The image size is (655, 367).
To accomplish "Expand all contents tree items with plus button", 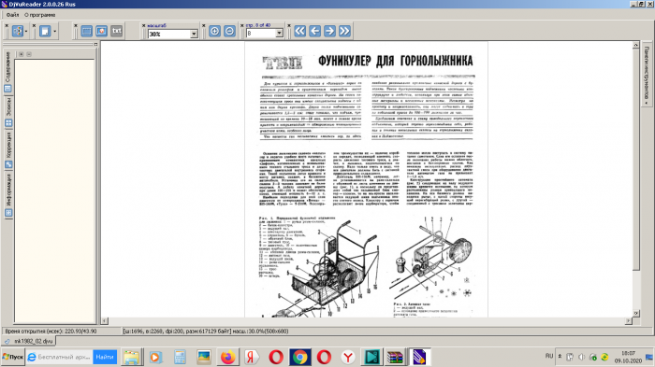I will click(x=21, y=54).
